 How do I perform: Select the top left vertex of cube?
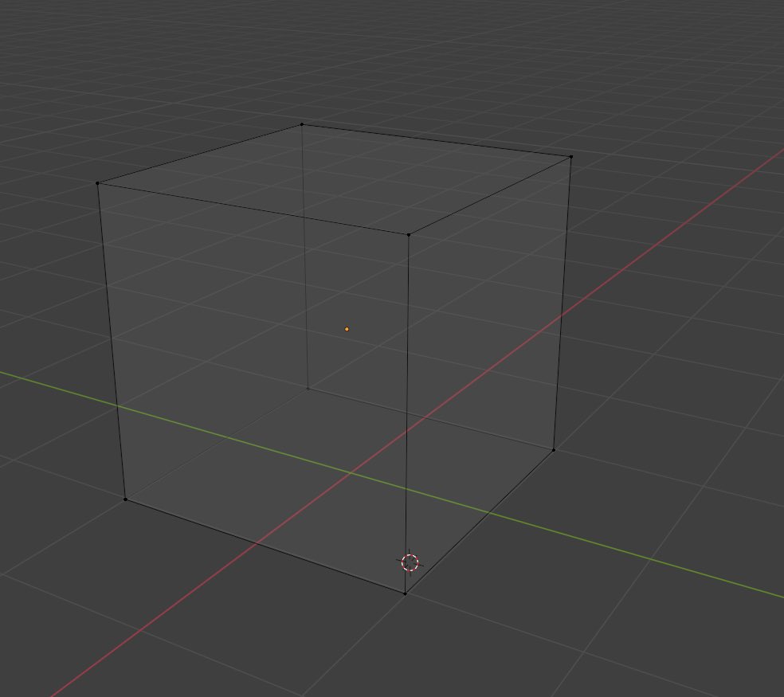click(x=97, y=183)
